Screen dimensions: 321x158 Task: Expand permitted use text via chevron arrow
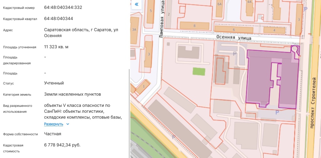point(68,124)
